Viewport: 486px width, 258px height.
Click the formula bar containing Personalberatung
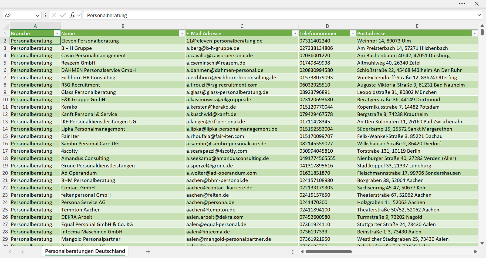pos(279,15)
